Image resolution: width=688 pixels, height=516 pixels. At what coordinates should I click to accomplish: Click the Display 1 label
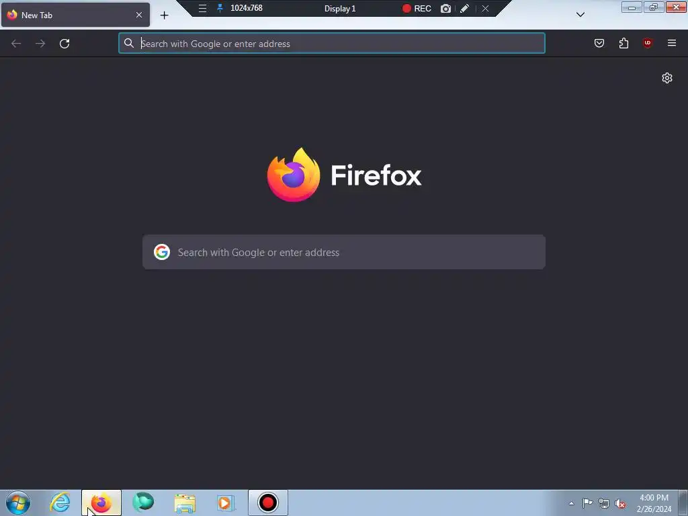[340, 8]
